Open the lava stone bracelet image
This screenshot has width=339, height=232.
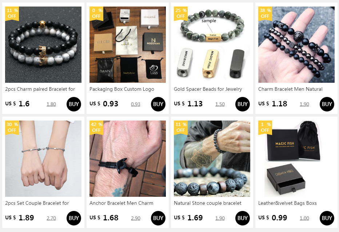point(212,159)
